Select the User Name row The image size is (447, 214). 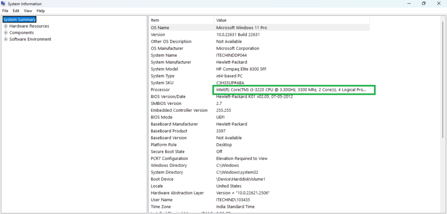pos(260,200)
